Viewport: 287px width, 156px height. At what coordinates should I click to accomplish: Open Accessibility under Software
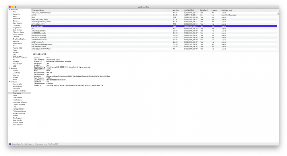click(18, 84)
